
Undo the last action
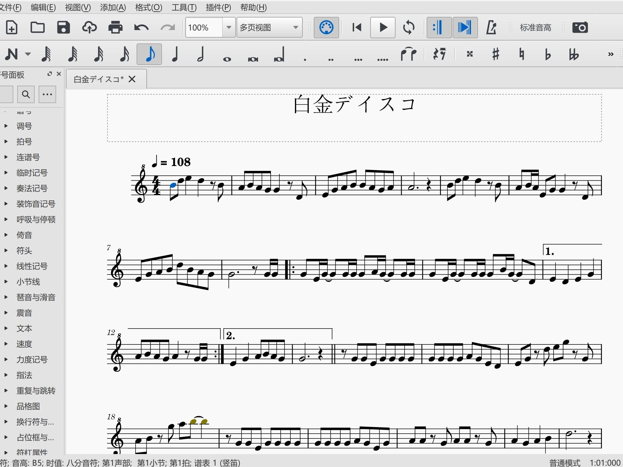(x=141, y=28)
